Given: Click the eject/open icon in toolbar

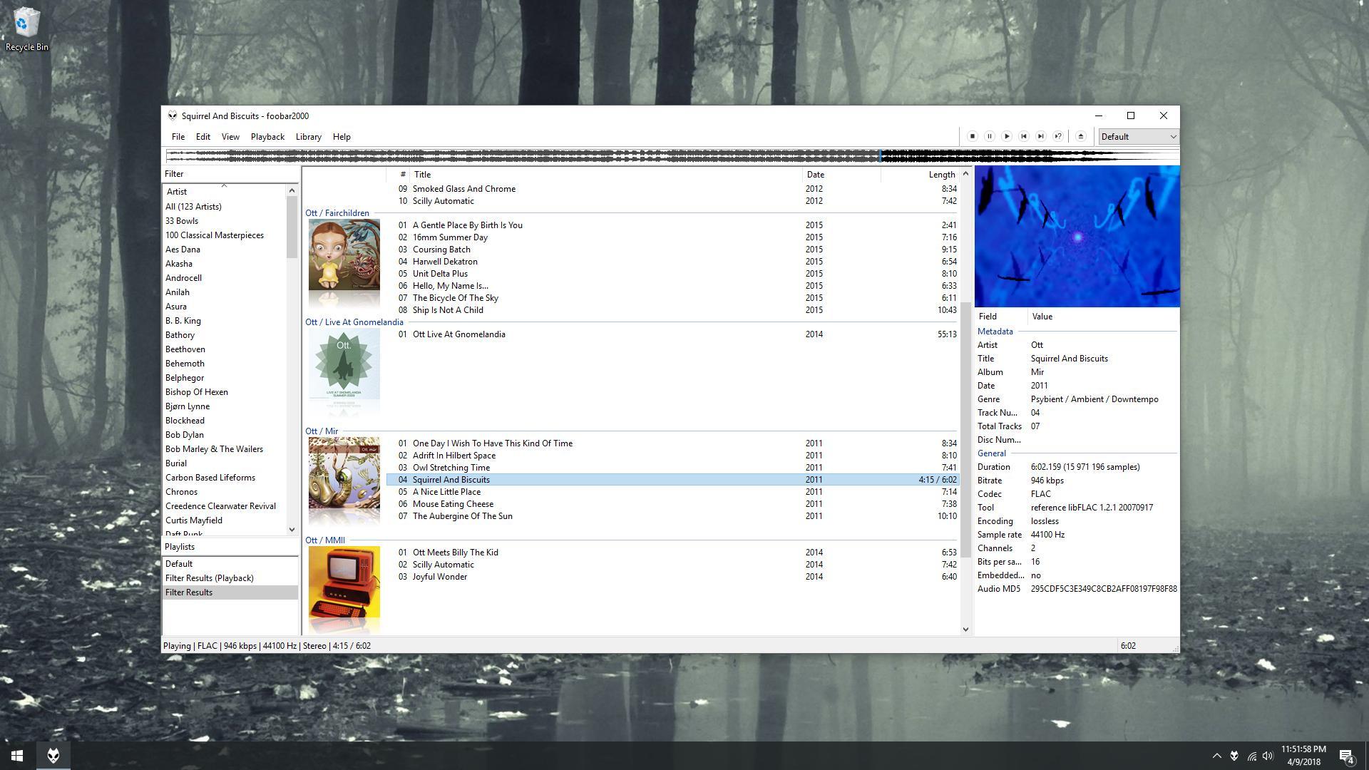Looking at the screenshot, I should [x=1081, y=136].
